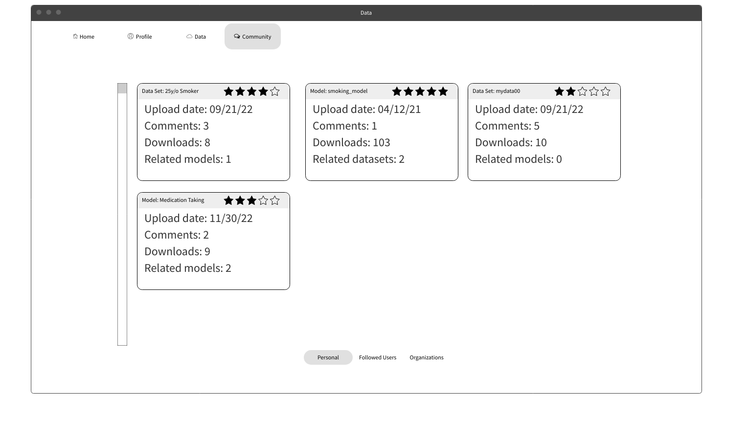Viewport: 747px width, 442px height.
Task: Click 'Upload date: 04/12/21' text
Action: [x=367, y=109]
